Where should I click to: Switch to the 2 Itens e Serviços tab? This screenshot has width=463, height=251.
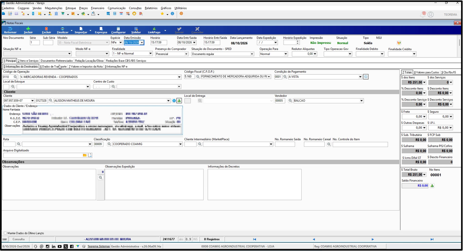point(28,61)
